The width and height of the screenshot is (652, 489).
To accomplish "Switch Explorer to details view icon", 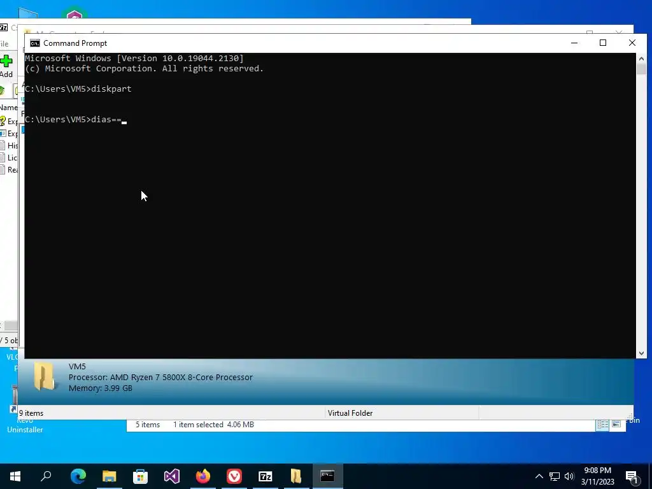I will coord(602,425).
